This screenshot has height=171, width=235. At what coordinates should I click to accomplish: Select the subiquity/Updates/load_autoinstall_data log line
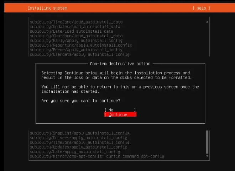point(75,27)
